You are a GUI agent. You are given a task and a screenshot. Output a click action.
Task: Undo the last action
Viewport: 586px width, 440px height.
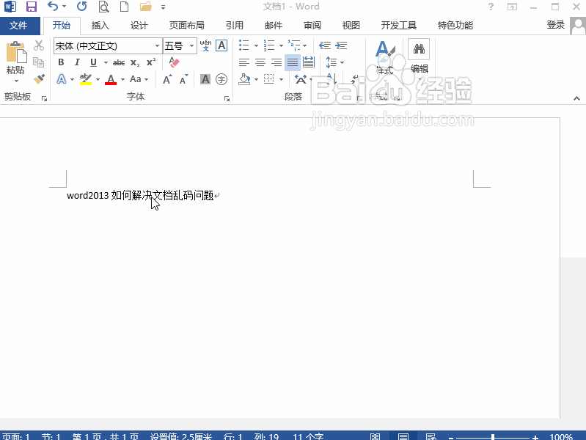pos(53,7)
